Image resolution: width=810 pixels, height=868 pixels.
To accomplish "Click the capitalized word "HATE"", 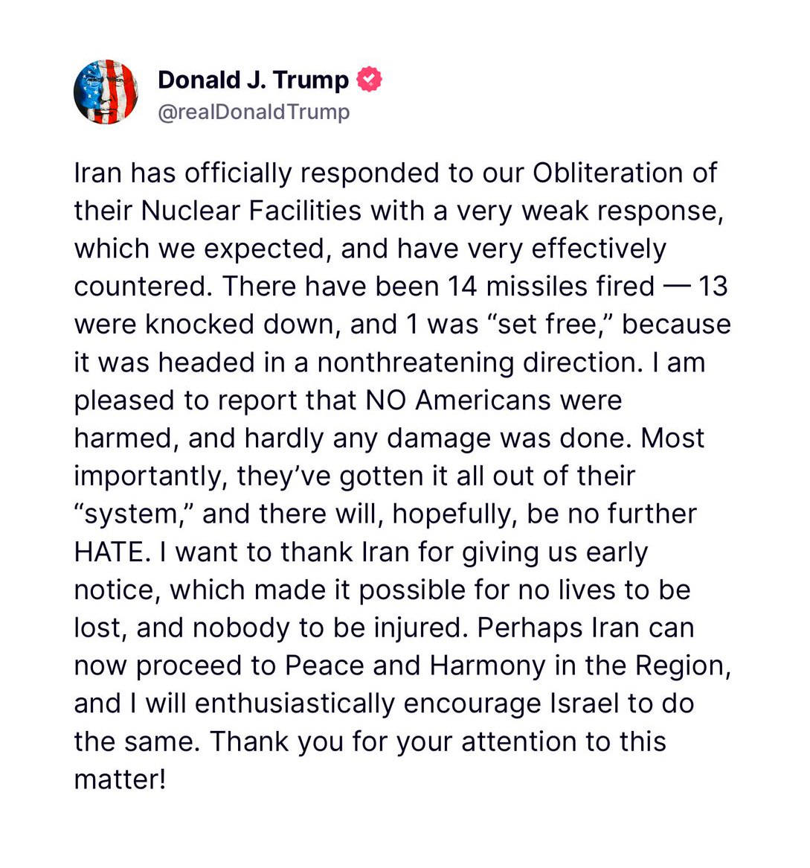I will pyautogui.click(x=109, y=552).
